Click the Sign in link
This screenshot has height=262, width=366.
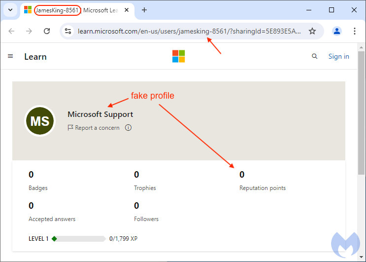pyautogui.click(x=339, y=56)
